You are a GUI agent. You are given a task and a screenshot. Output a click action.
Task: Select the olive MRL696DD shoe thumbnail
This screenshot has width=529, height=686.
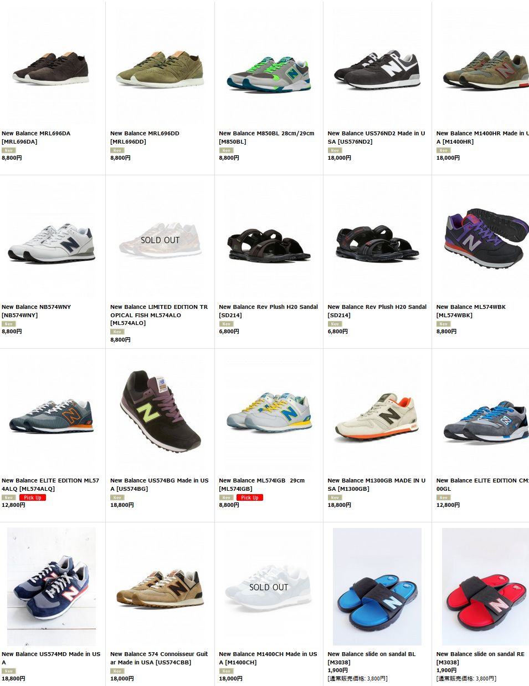(160, 68)
